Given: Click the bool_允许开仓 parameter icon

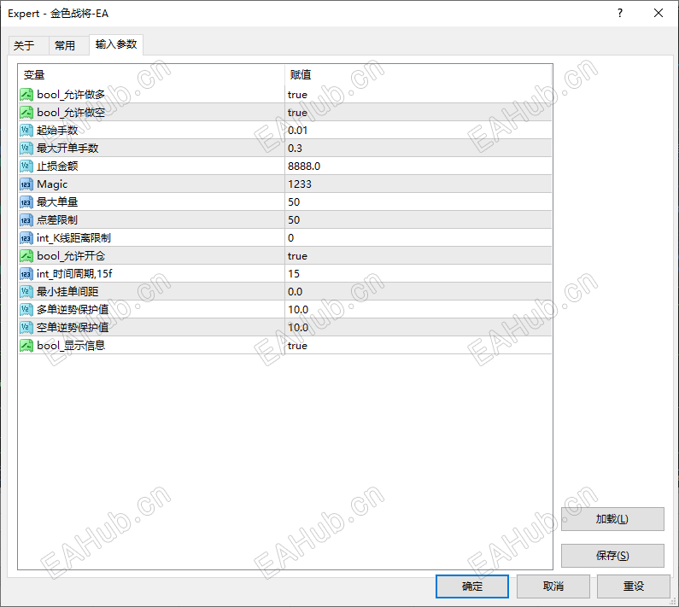Looking at the screenshot, I should coord(26,256).
